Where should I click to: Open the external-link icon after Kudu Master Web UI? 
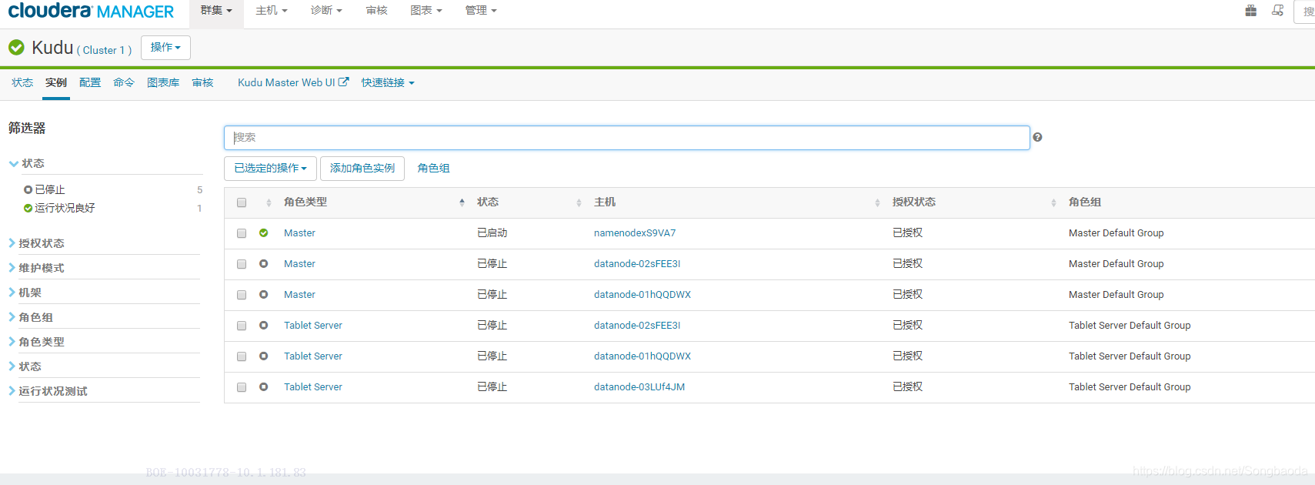tap(344, 82)
